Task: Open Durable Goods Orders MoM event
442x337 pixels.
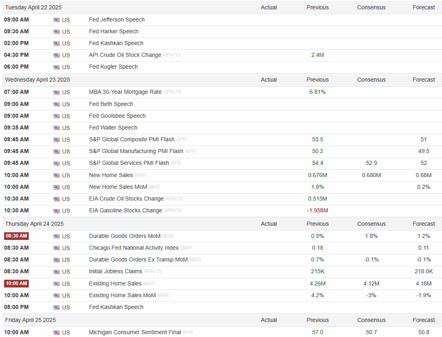Action: 125,236
